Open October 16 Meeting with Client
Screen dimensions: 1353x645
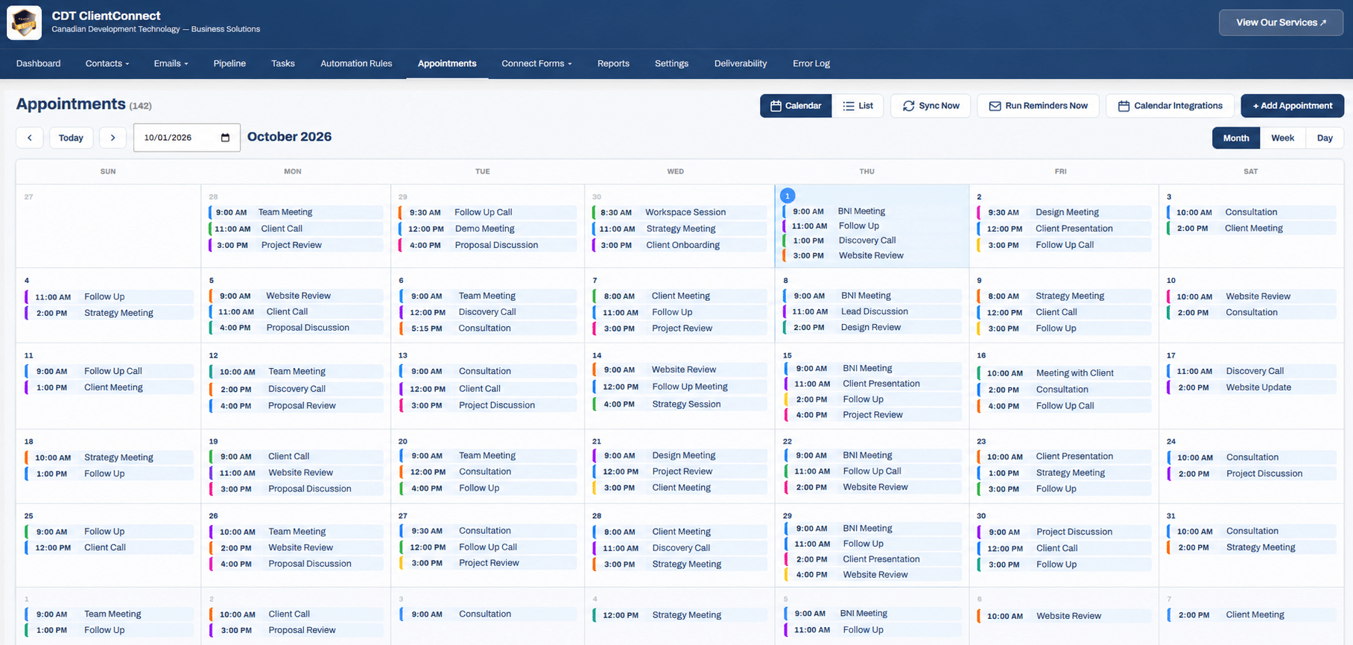pyautogui.click(x=1064, y=373)
